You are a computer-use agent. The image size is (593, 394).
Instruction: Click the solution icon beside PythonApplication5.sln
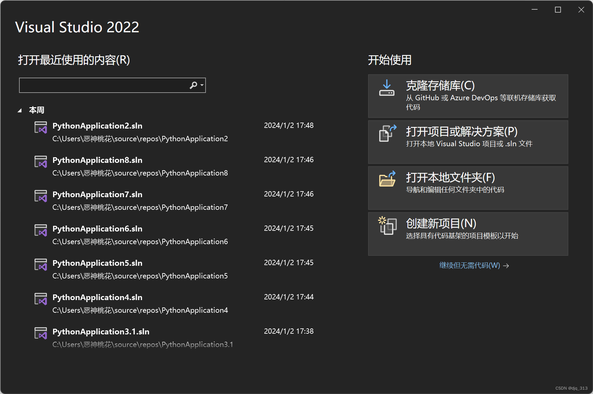[x=41, y=264]
